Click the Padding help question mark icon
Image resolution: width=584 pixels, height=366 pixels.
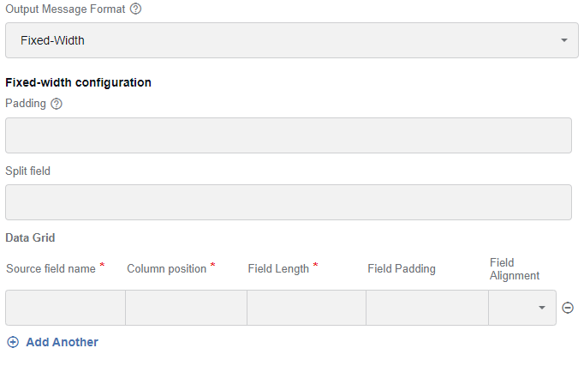point(57,104)
